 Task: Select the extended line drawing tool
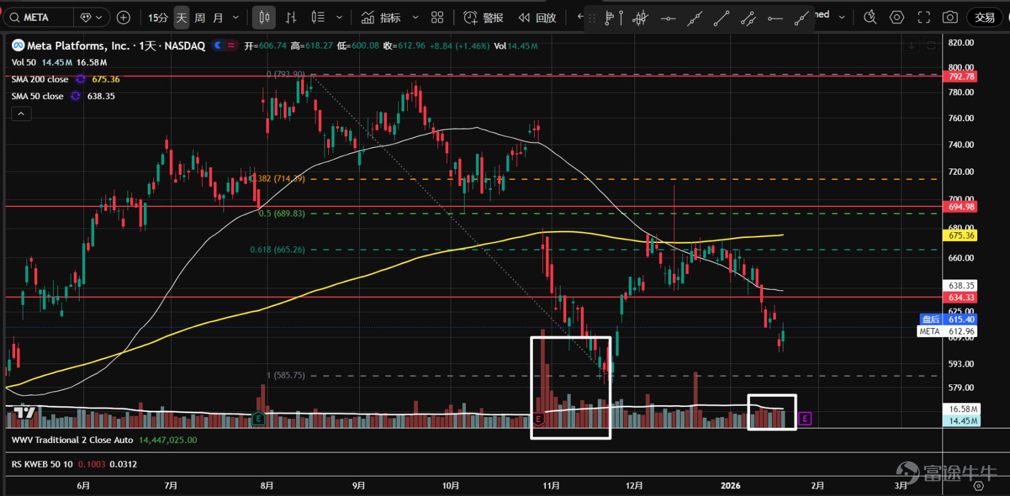[694, 18]
